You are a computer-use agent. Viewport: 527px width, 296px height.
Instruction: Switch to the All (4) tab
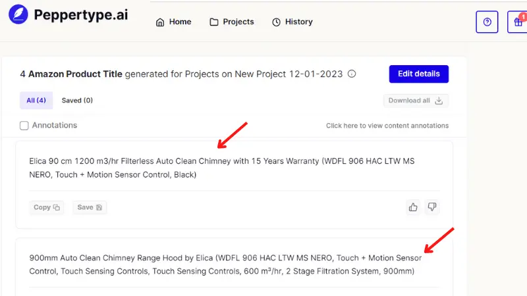36,101
